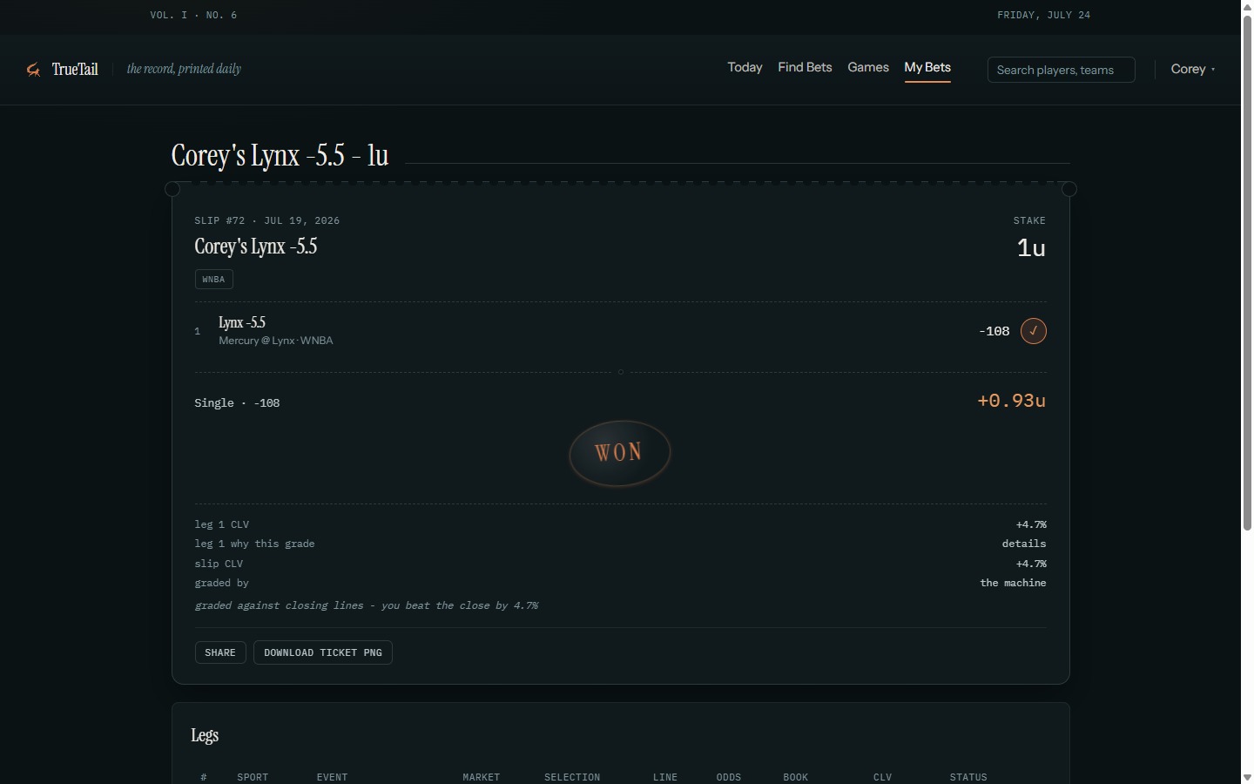This screenshot has height=784, width=1254.
Task: Click the Legs section heading
Action: (205, 735)
